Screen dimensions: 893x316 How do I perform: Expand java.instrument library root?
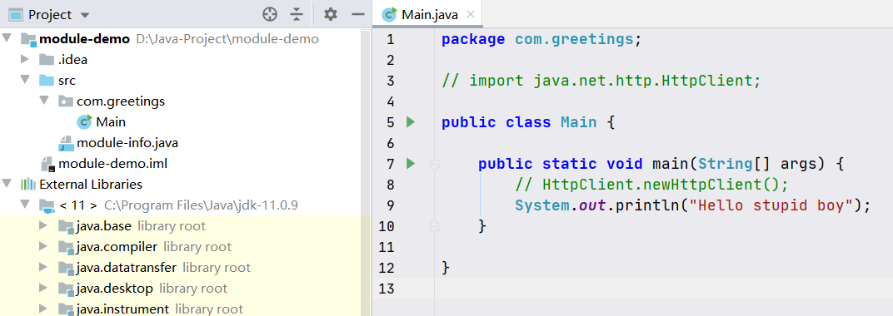click(x=43, y=309)
